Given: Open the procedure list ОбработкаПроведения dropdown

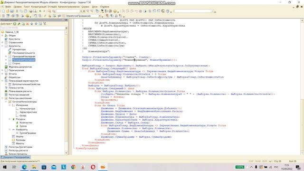Looking at the screenshot, I should [x=100, y=16].
